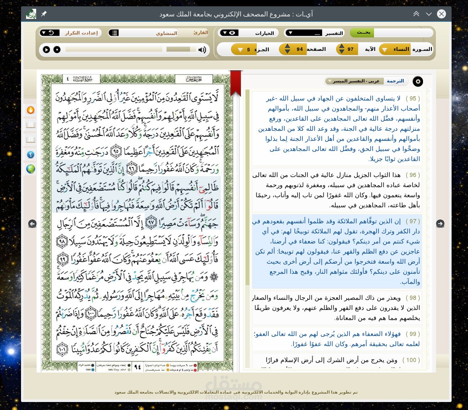
Task: Click the green بحث search button
Action: [362, 32]
